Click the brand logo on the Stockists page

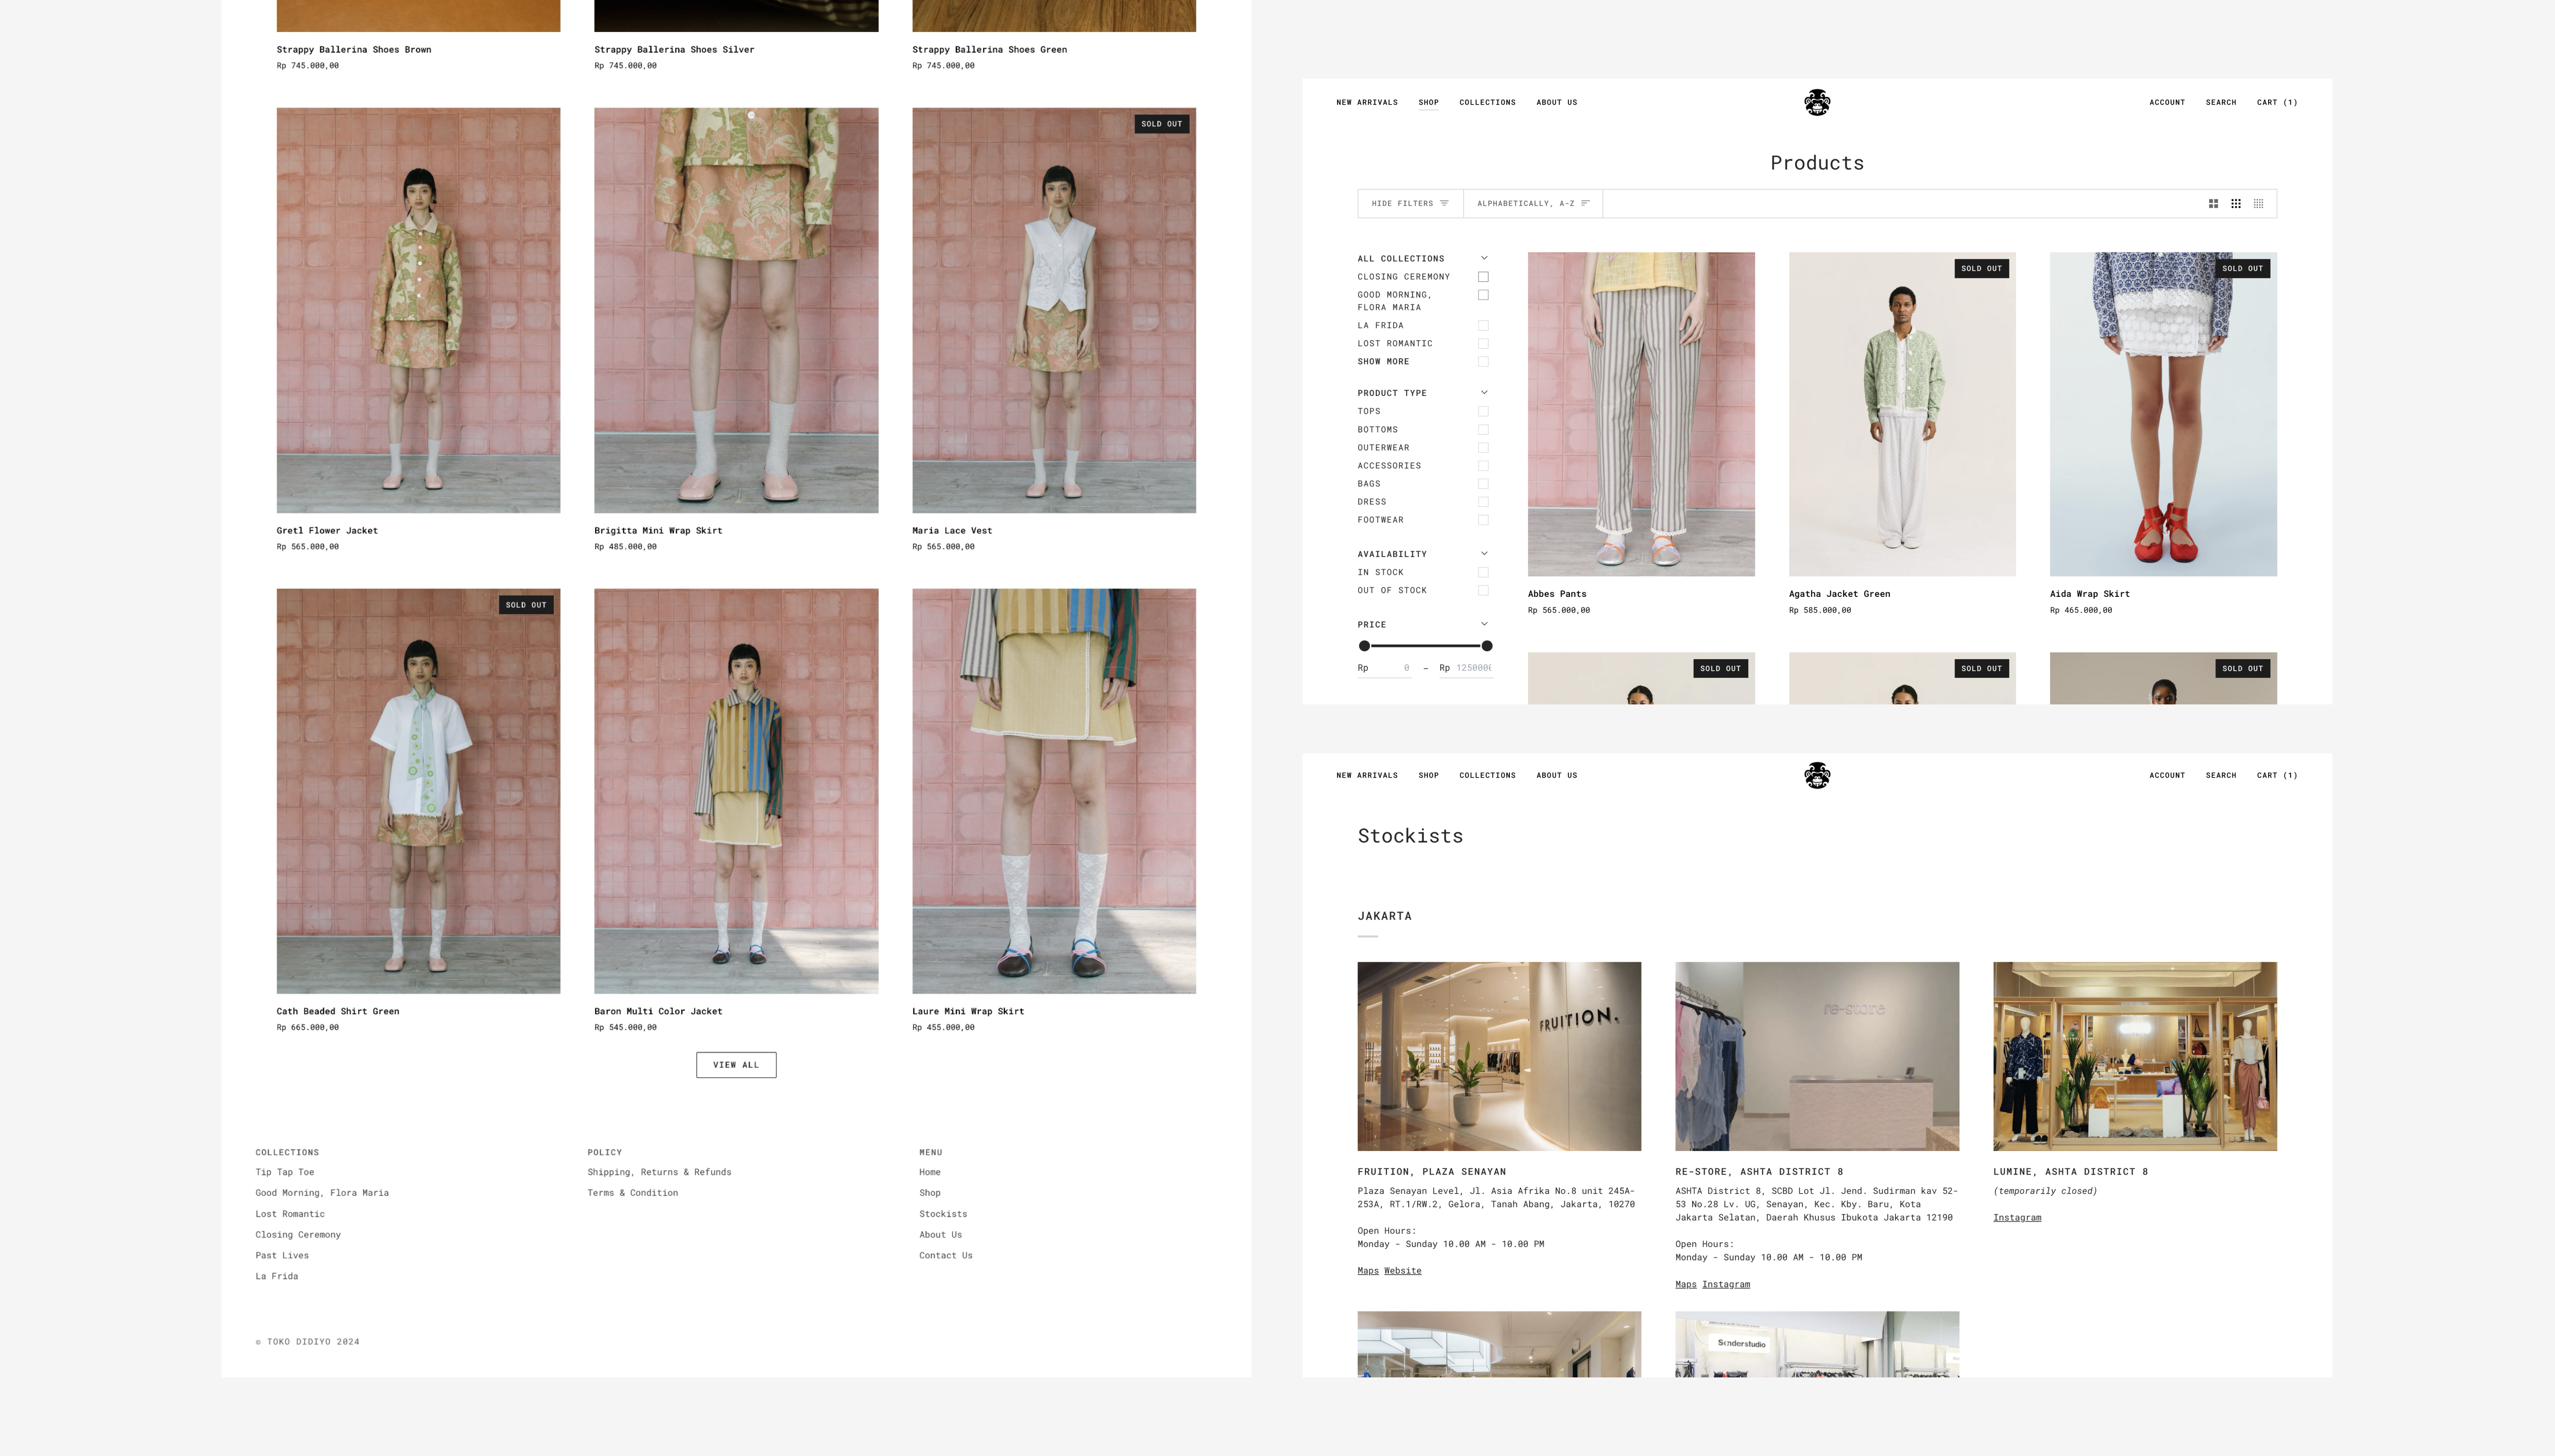pyautogui.click(x=1817, y=775)
